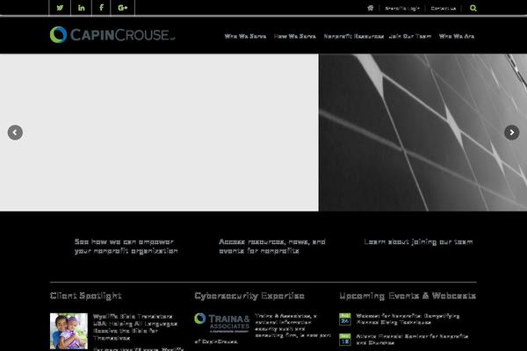Open the How We Serve menu
This screenshot has width=527, height=351.
tap(295, 36)
